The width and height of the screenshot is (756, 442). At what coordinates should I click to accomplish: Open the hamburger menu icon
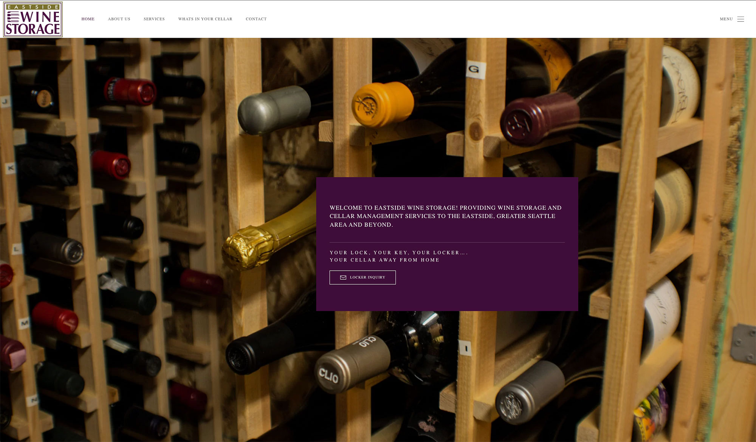(x=741, y=19)
